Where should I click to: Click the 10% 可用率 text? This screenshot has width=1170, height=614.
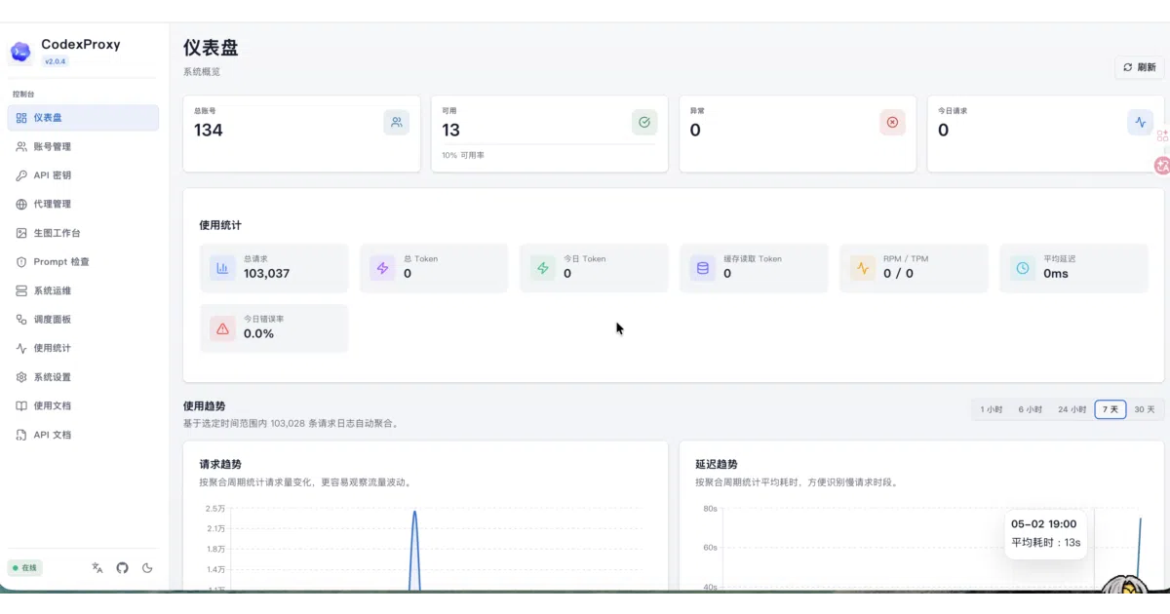pyautogui.click(x=463, y=155)
